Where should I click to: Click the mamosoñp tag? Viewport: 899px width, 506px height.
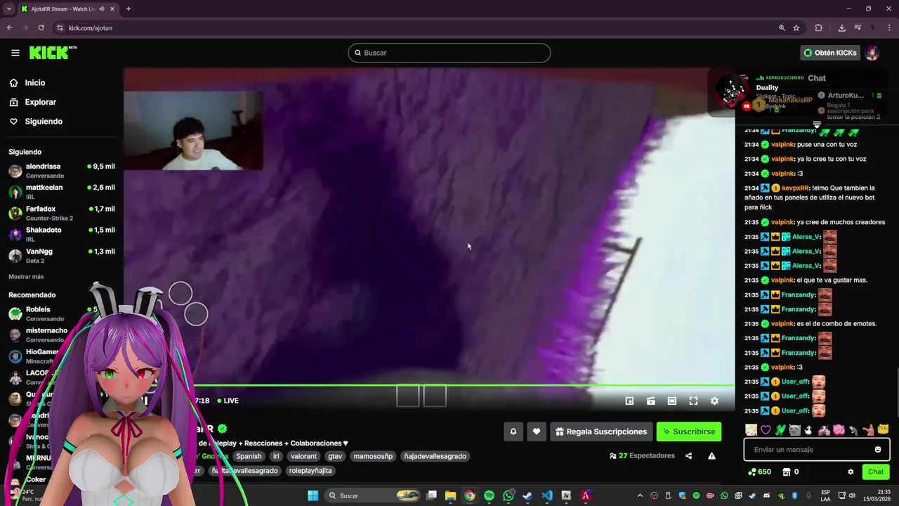tap(373, 456)
